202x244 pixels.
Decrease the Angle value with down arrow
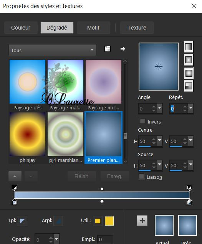coord(154,111)
